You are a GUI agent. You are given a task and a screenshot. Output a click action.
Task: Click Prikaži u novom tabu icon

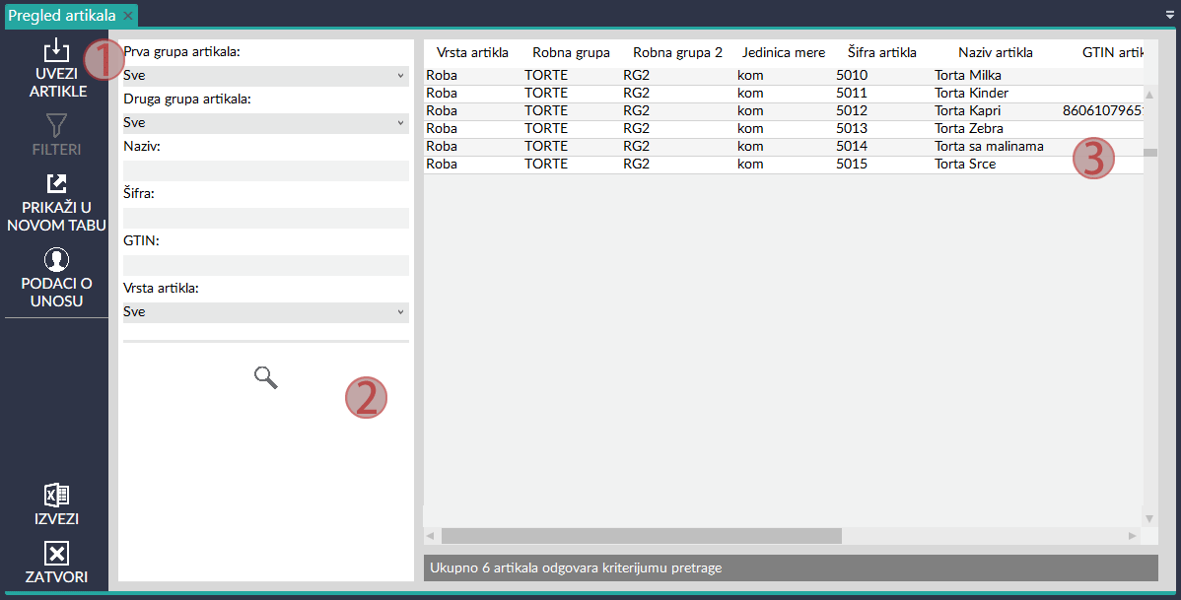(56, 183)
